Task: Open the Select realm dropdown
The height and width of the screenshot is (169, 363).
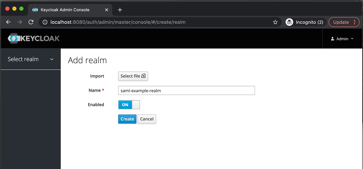Action: 30,59
